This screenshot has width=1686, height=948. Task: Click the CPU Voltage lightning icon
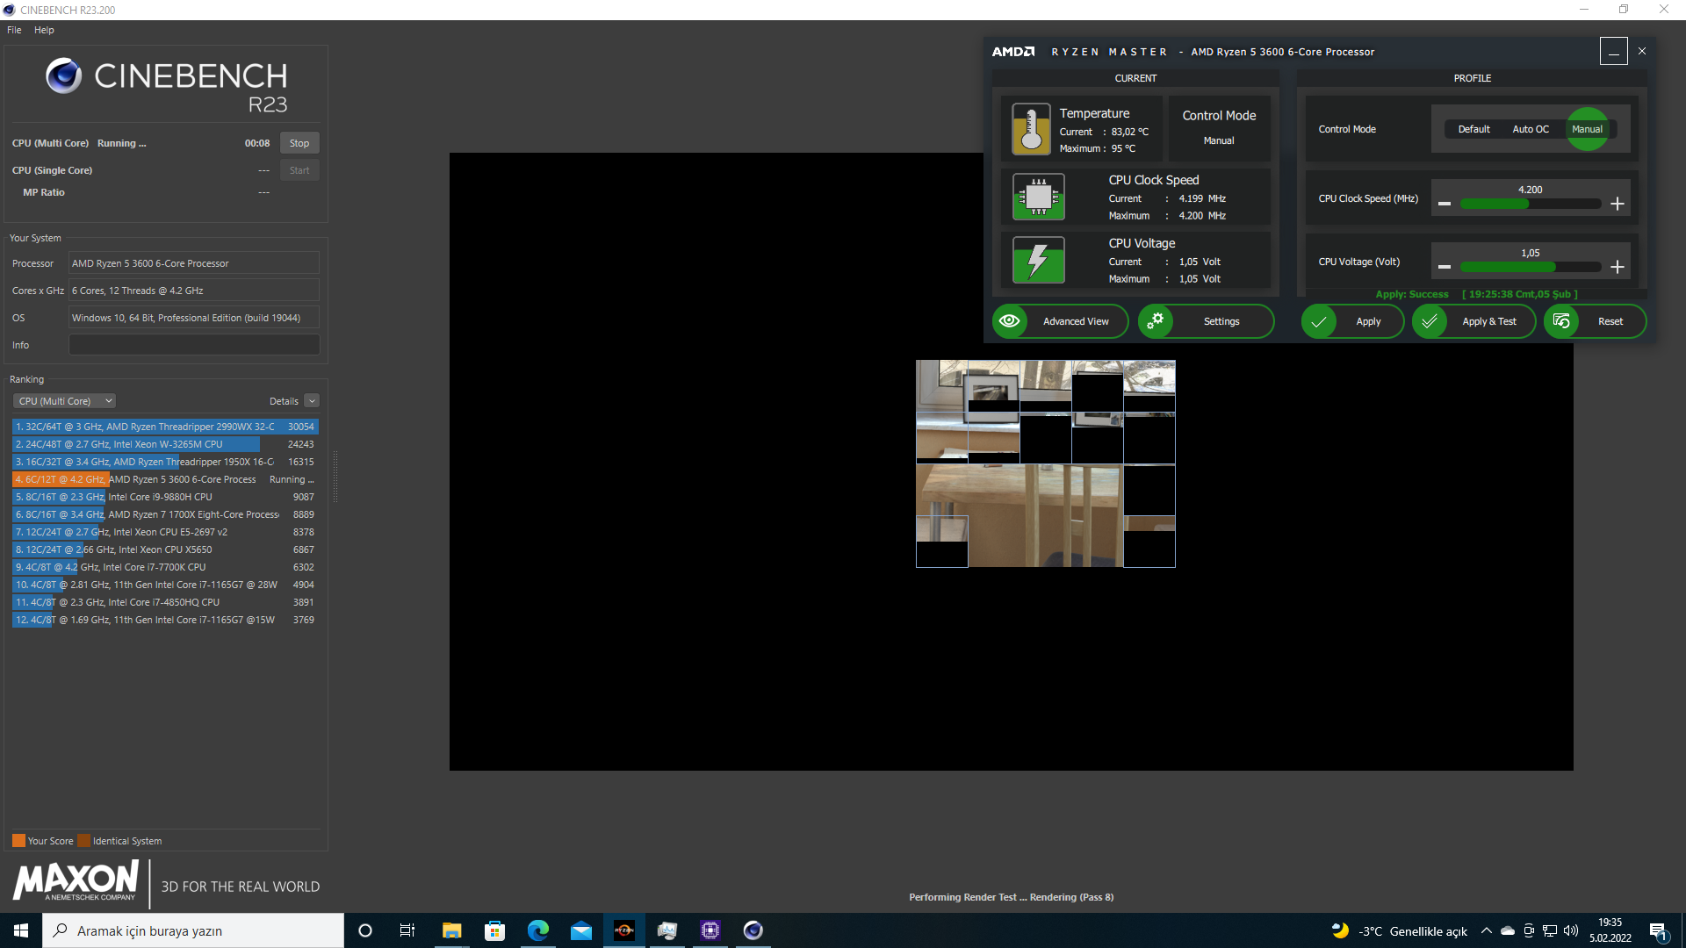(1039, 260)
